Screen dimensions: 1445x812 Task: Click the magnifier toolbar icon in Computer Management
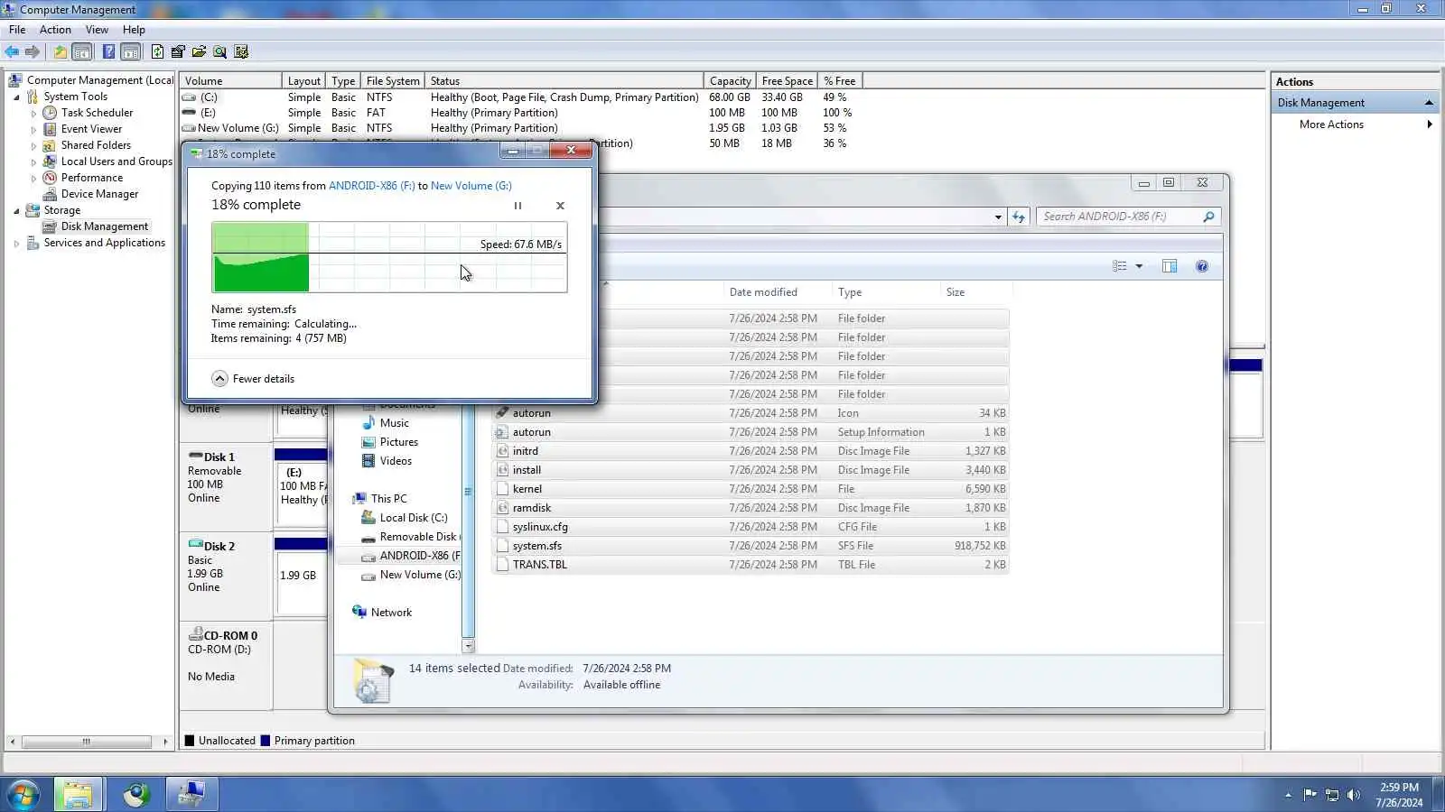click(219, 51)
